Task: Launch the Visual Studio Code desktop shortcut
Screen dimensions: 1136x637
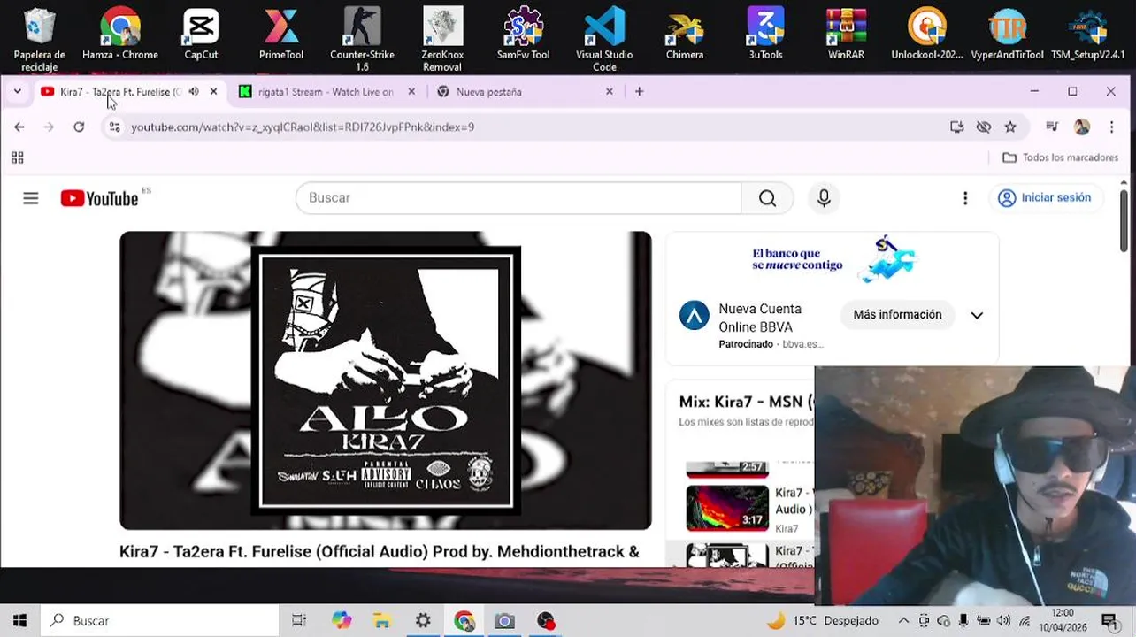Action: pyautogui.click(x=604, y=39)
